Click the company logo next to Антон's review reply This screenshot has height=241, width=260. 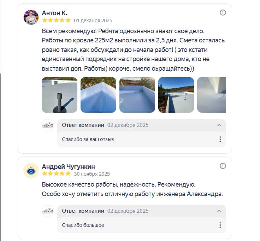(x=48, y=125)
